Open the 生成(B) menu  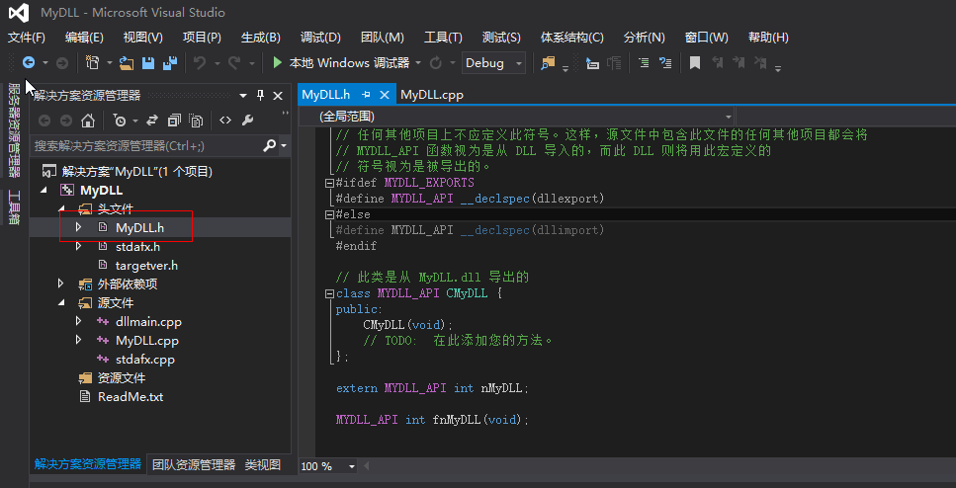[260, 38]
